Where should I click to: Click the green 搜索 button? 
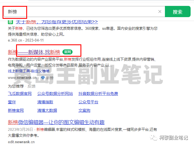[177, 12]
